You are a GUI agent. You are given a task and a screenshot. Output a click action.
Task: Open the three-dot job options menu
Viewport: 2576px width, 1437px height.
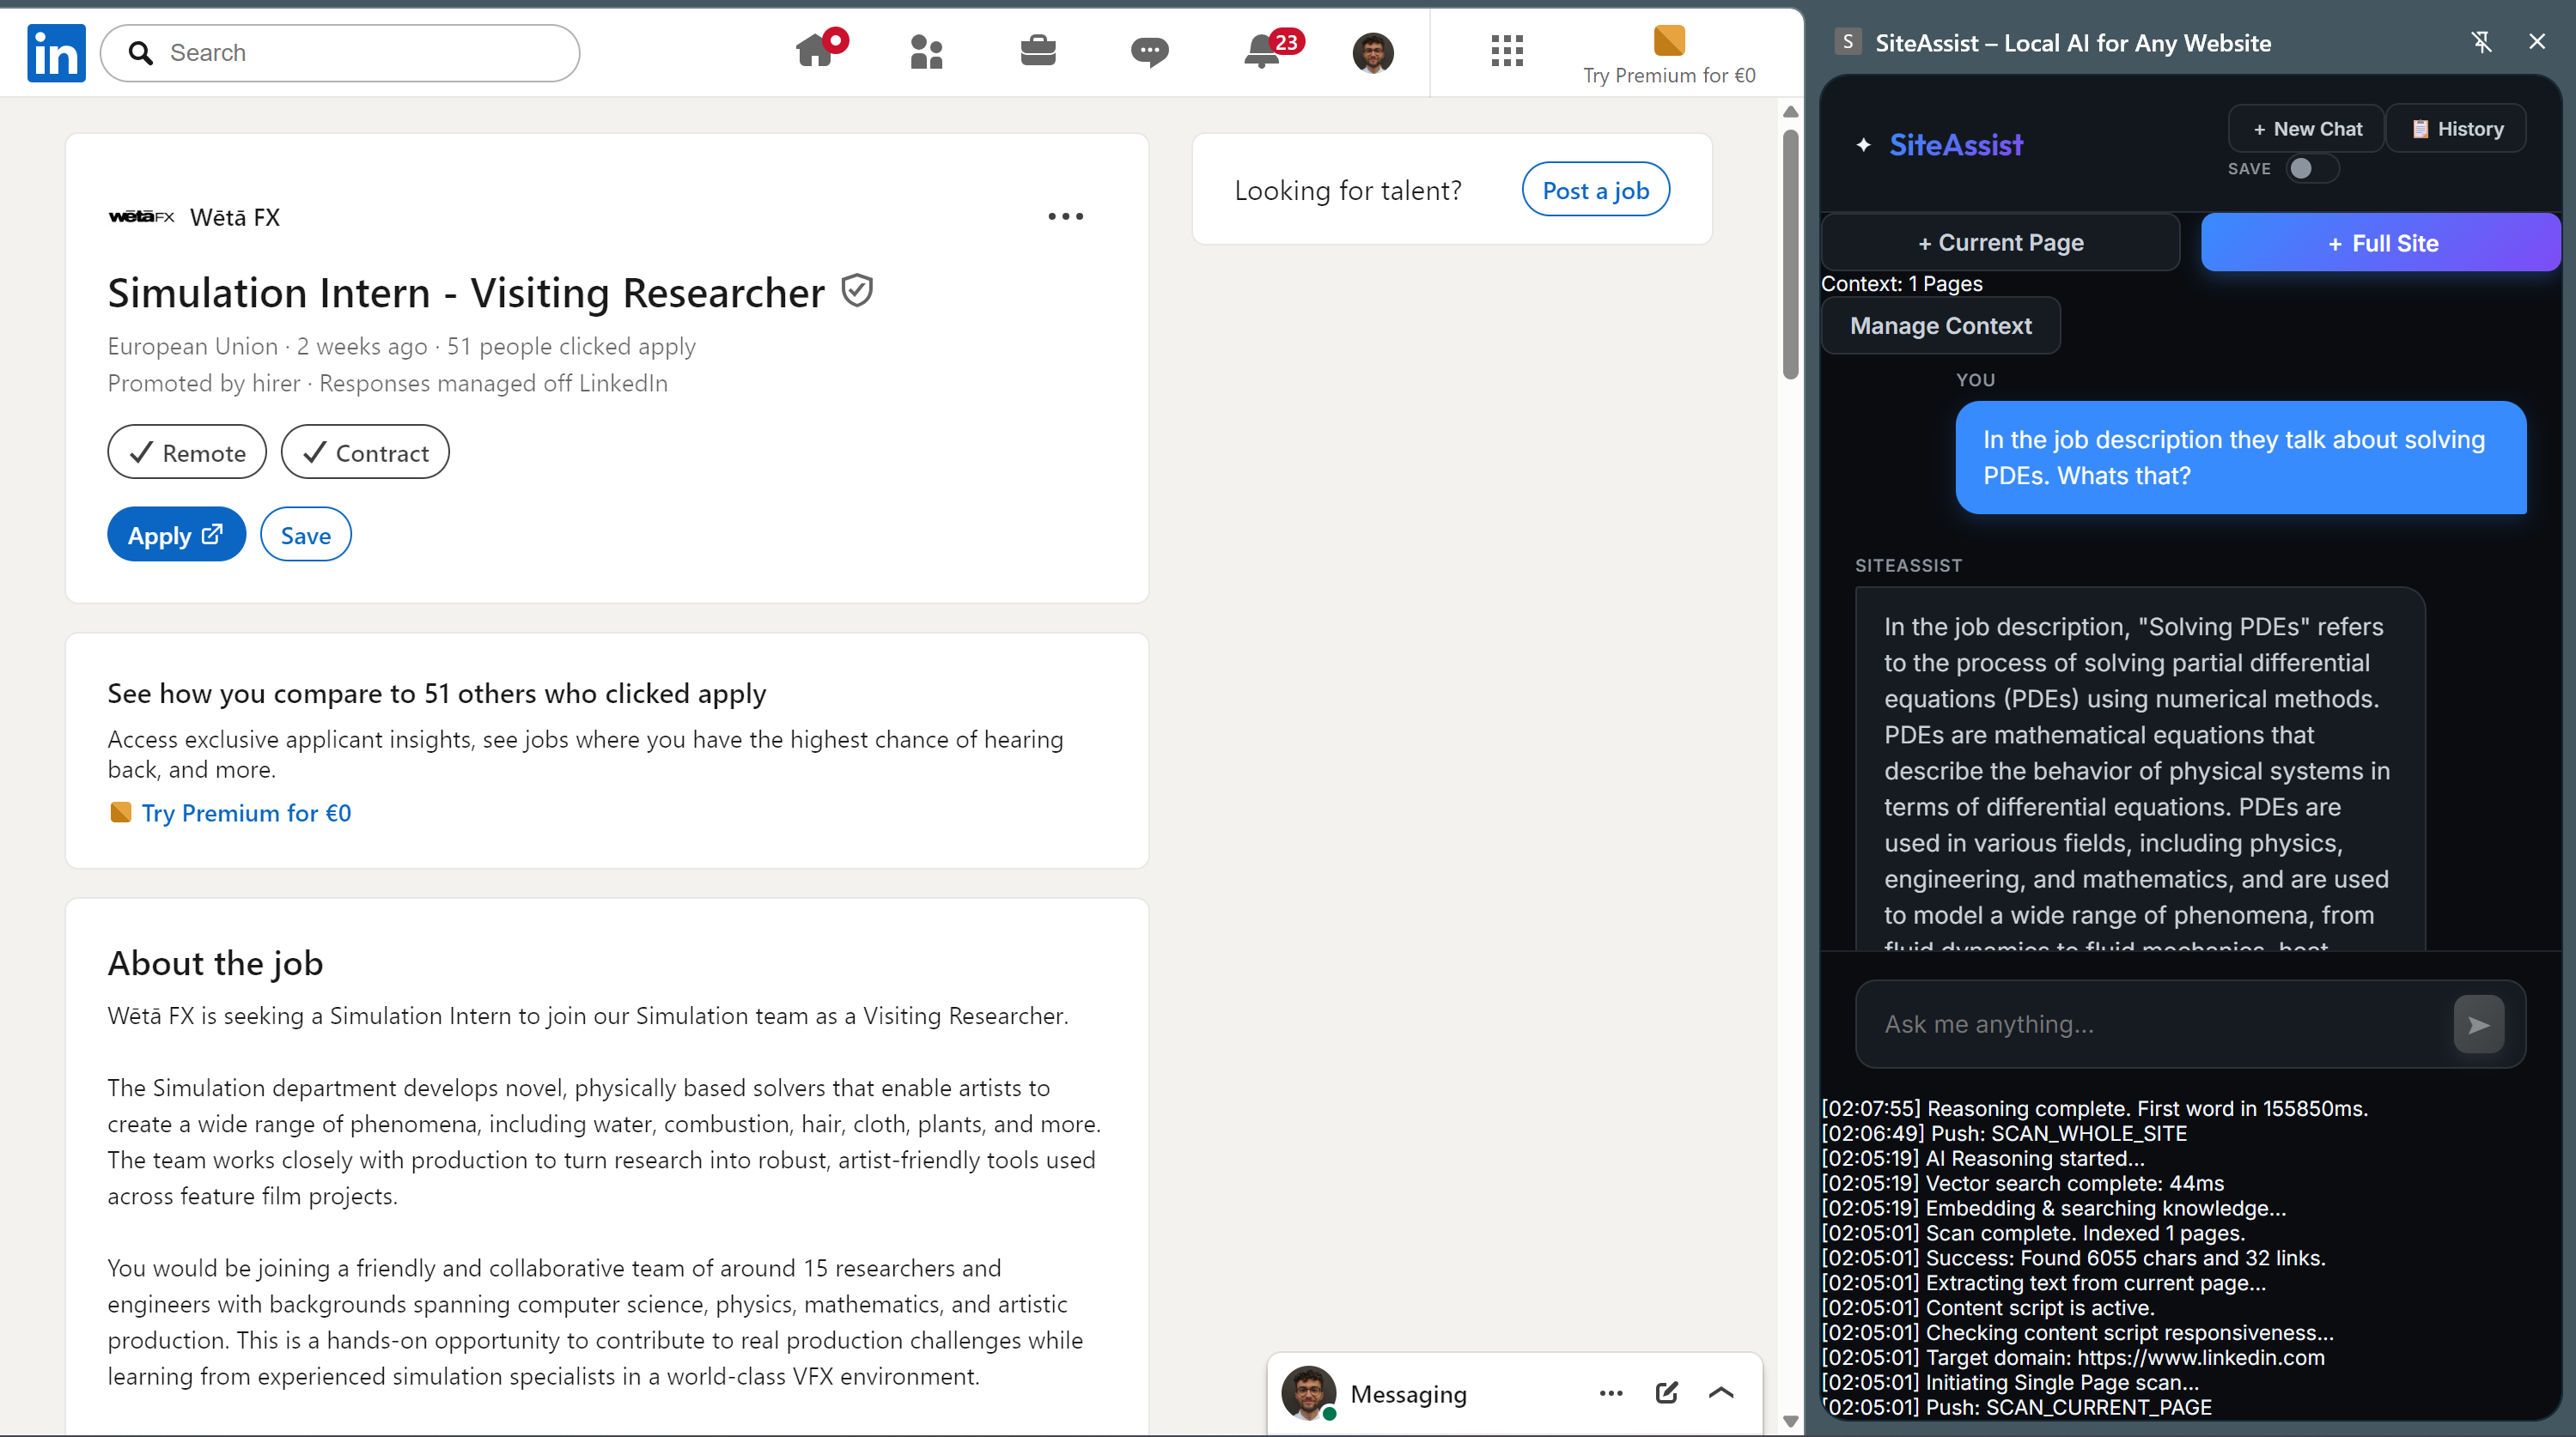pyautogui.click(x=1065, y=215)
